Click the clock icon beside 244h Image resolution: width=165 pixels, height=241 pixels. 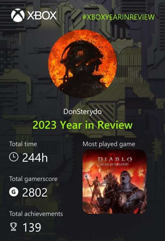coord(14,157)
